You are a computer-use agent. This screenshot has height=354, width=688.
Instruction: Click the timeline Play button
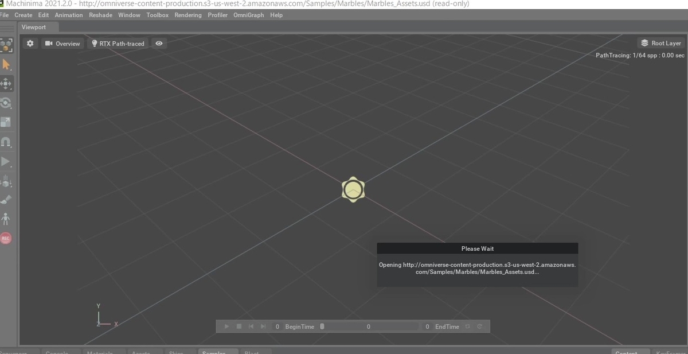[x=226, y=326]
